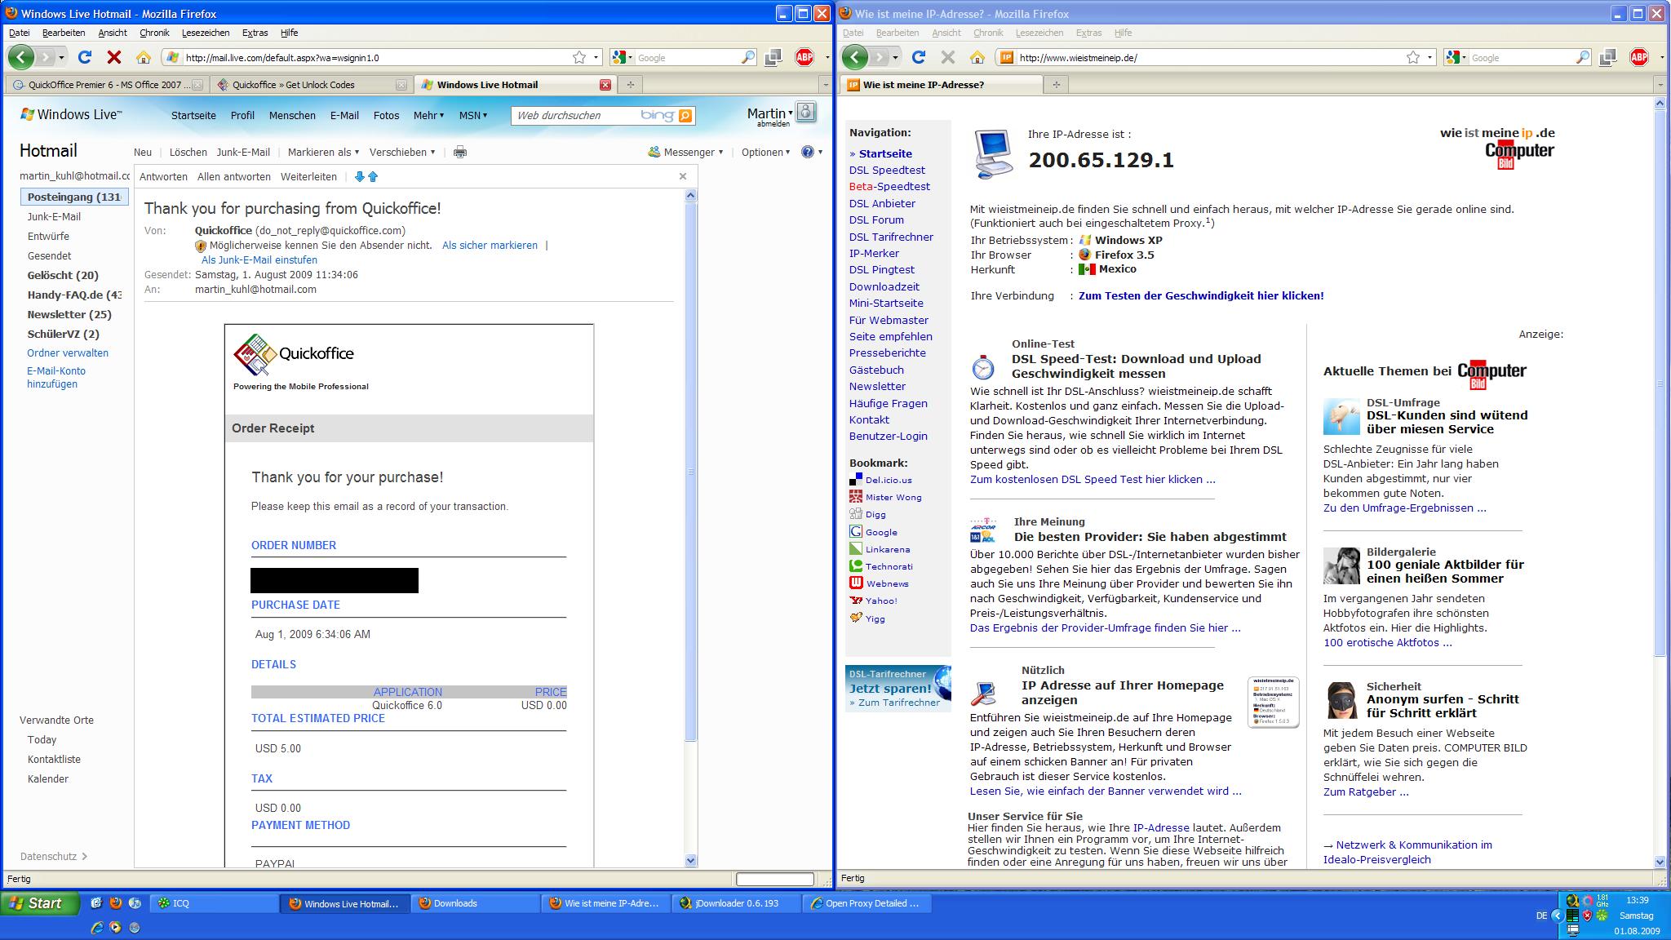The height and width of the screenshot is (940, 1671).
Task: Go to next message with up arrow icon
Action: [x=373, y=176]
